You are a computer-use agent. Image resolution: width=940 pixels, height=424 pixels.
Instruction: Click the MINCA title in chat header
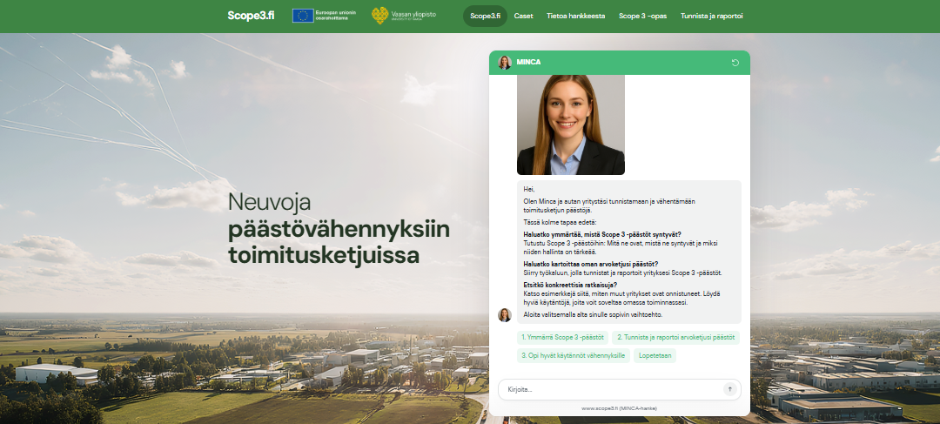(x=528, y=63)
